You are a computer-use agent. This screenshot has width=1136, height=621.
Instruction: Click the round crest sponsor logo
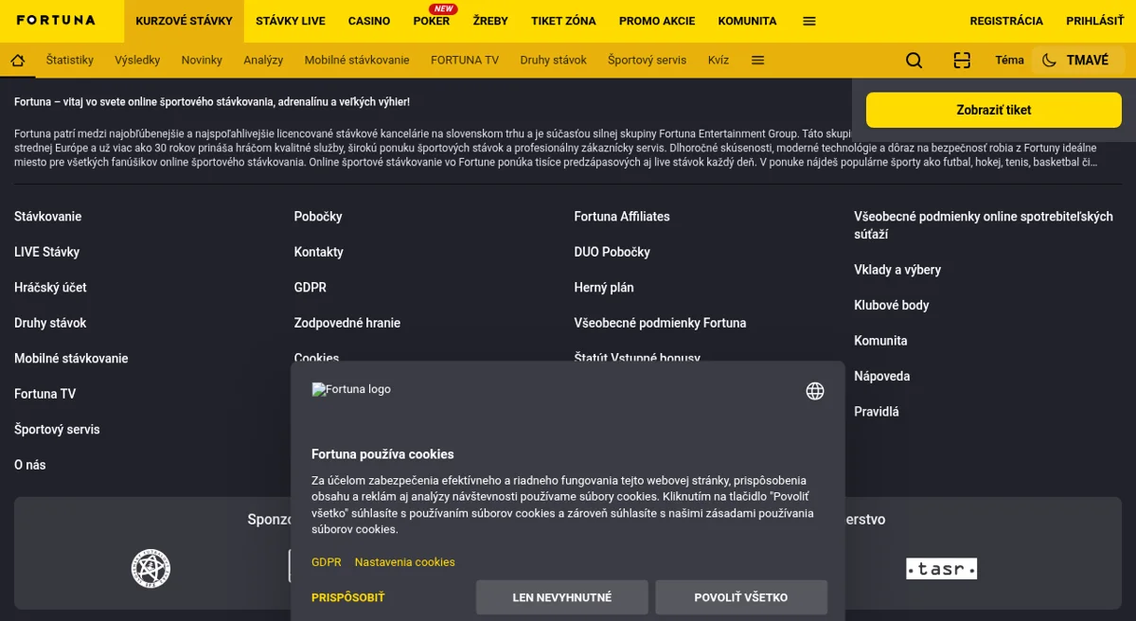[151, 568]
